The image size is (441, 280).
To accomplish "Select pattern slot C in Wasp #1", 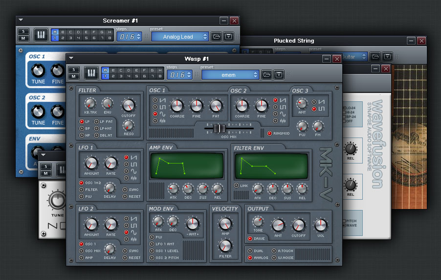I will pos(121,70).
